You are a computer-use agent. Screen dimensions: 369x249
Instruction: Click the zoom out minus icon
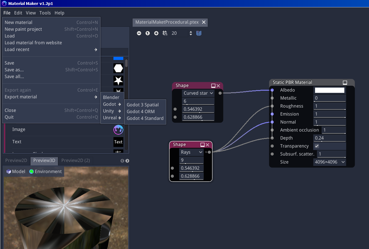(x=139, y=33)
